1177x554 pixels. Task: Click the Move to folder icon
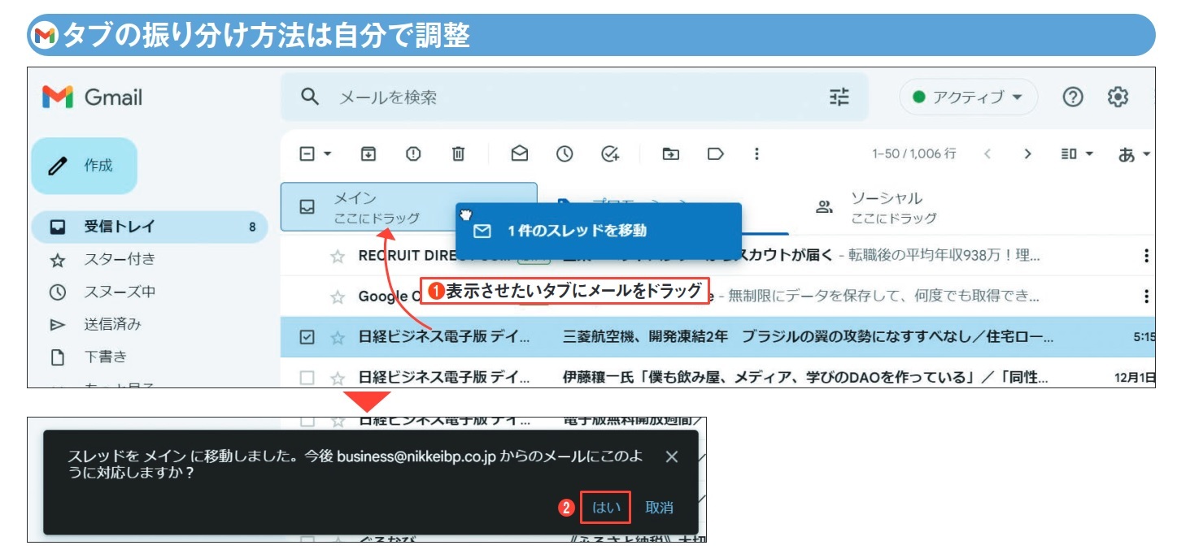click(x=671, y=154)
